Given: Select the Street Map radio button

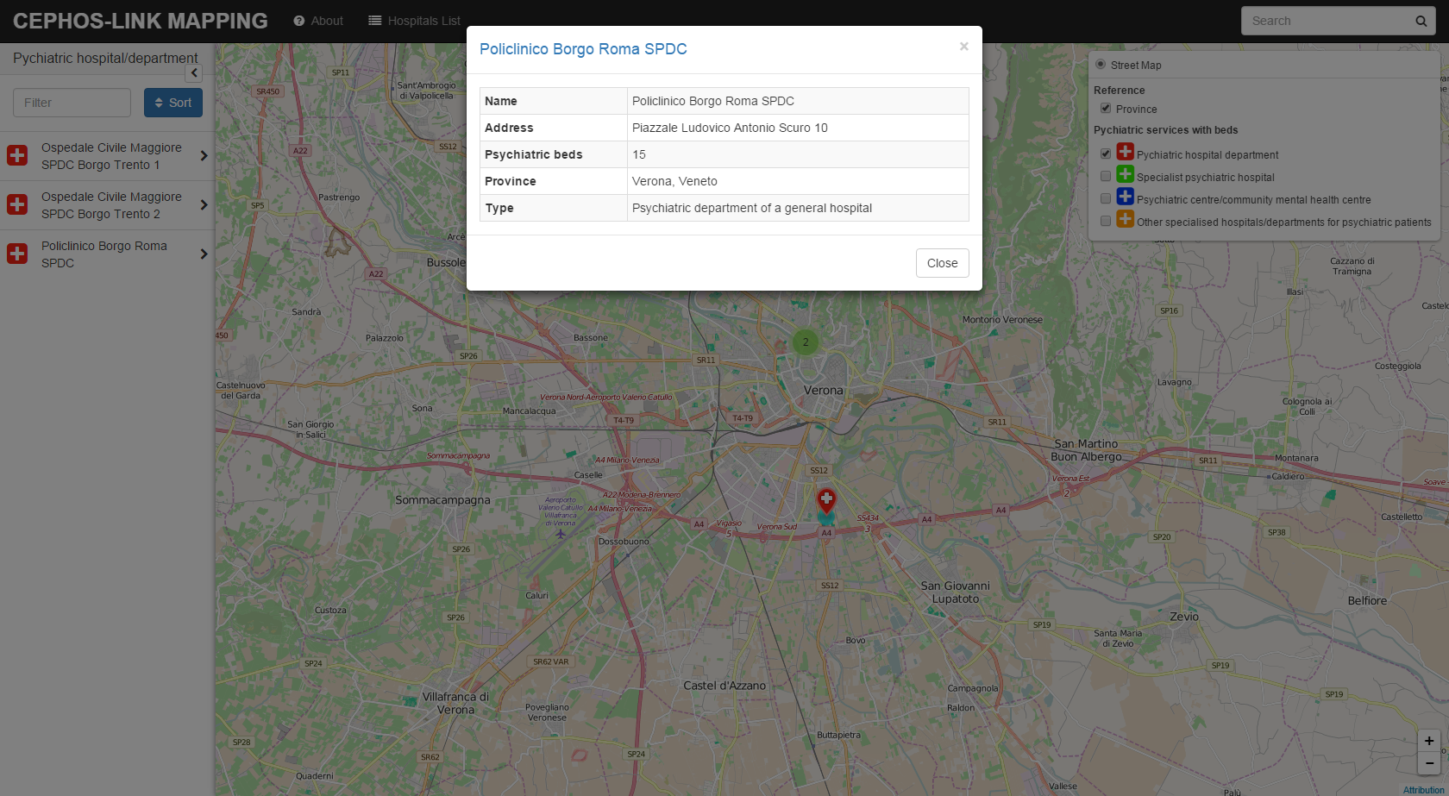Looking at the screenshot, I should [1101, 65].
